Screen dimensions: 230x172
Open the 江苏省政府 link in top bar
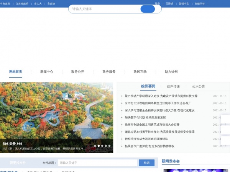tap(22, 4)
